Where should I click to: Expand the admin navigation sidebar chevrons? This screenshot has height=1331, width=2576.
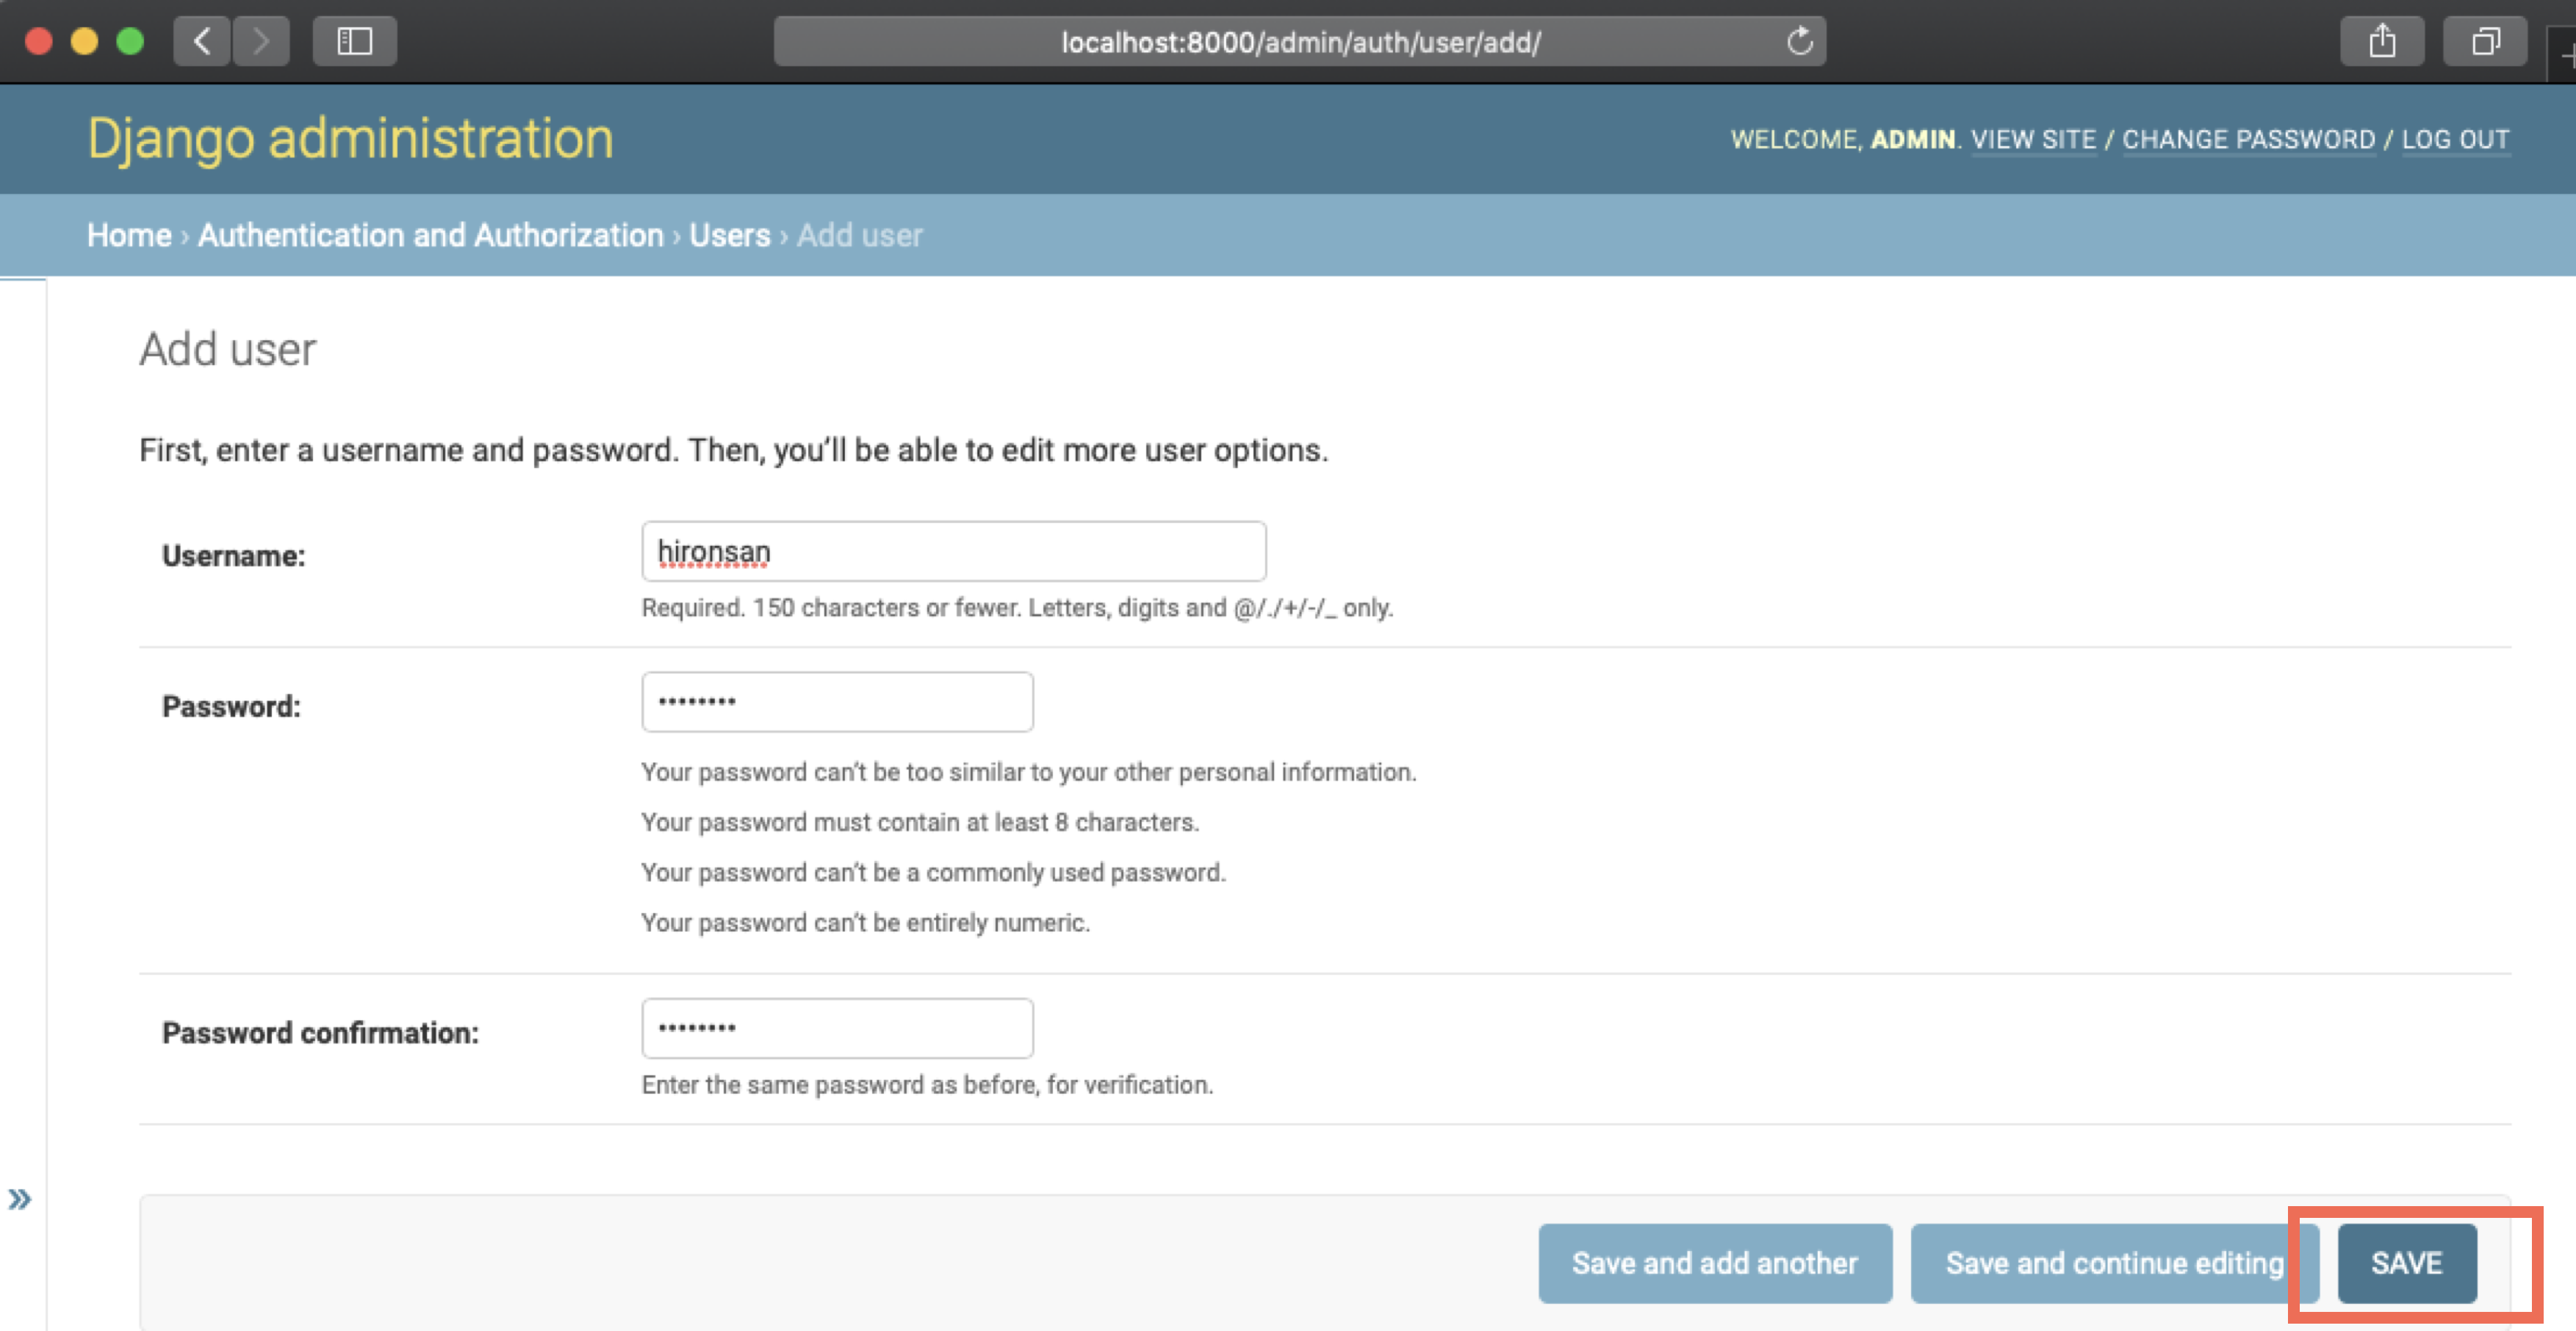(x=20, y=1198)
